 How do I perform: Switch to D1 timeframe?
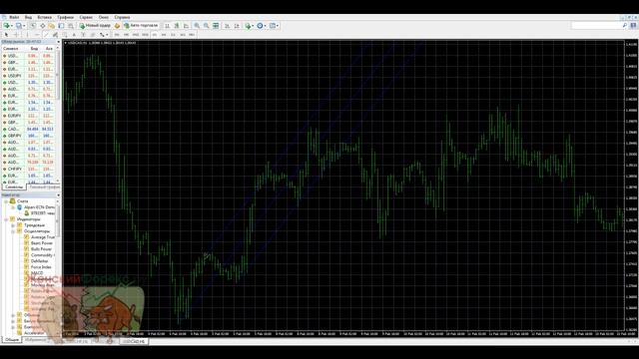pyautogui.click(x=173, y=35)
